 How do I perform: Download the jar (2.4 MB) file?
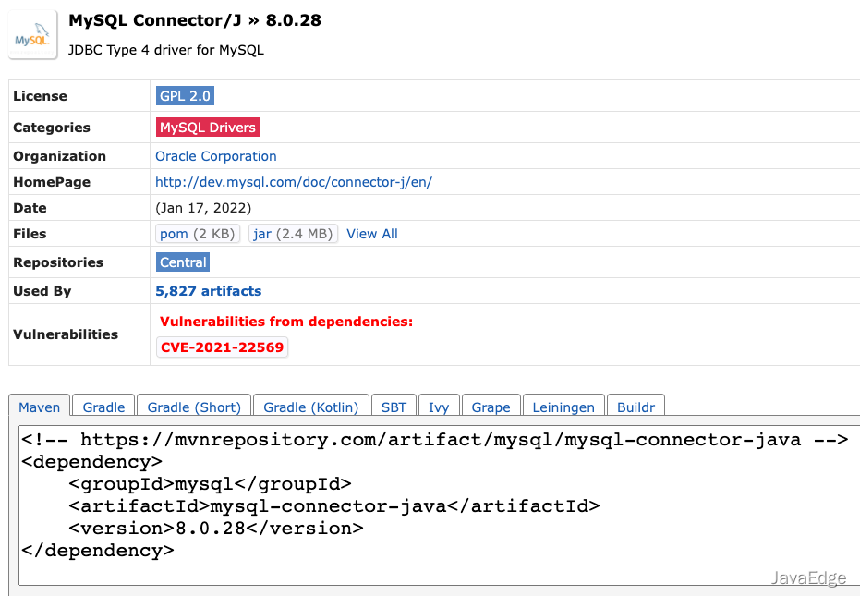293,234
